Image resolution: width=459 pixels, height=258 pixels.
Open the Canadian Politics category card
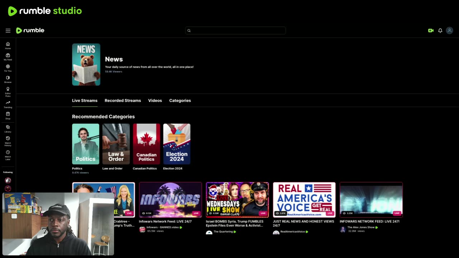point(147,144)
